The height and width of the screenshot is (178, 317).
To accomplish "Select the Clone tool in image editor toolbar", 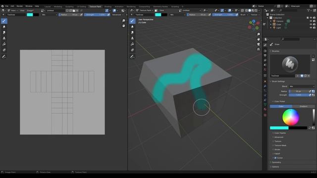I will (4, 38).
